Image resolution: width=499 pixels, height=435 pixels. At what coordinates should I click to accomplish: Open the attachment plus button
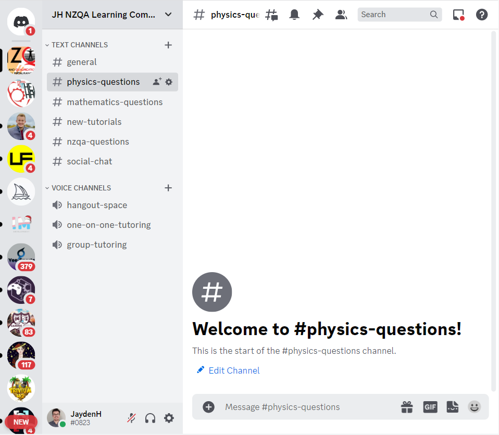208,407
